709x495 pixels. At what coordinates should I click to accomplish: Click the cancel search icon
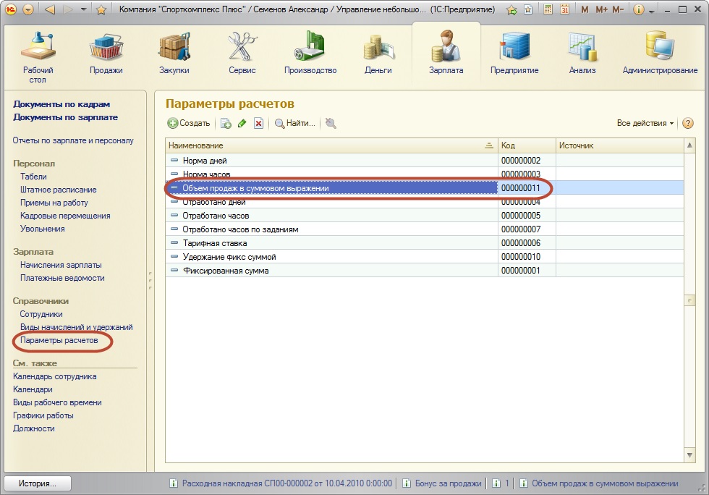click(x=331, y=124)
